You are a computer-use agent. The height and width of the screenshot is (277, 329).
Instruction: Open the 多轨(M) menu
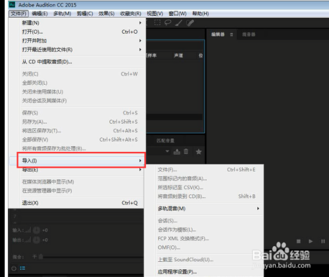(x=63, y=14)
